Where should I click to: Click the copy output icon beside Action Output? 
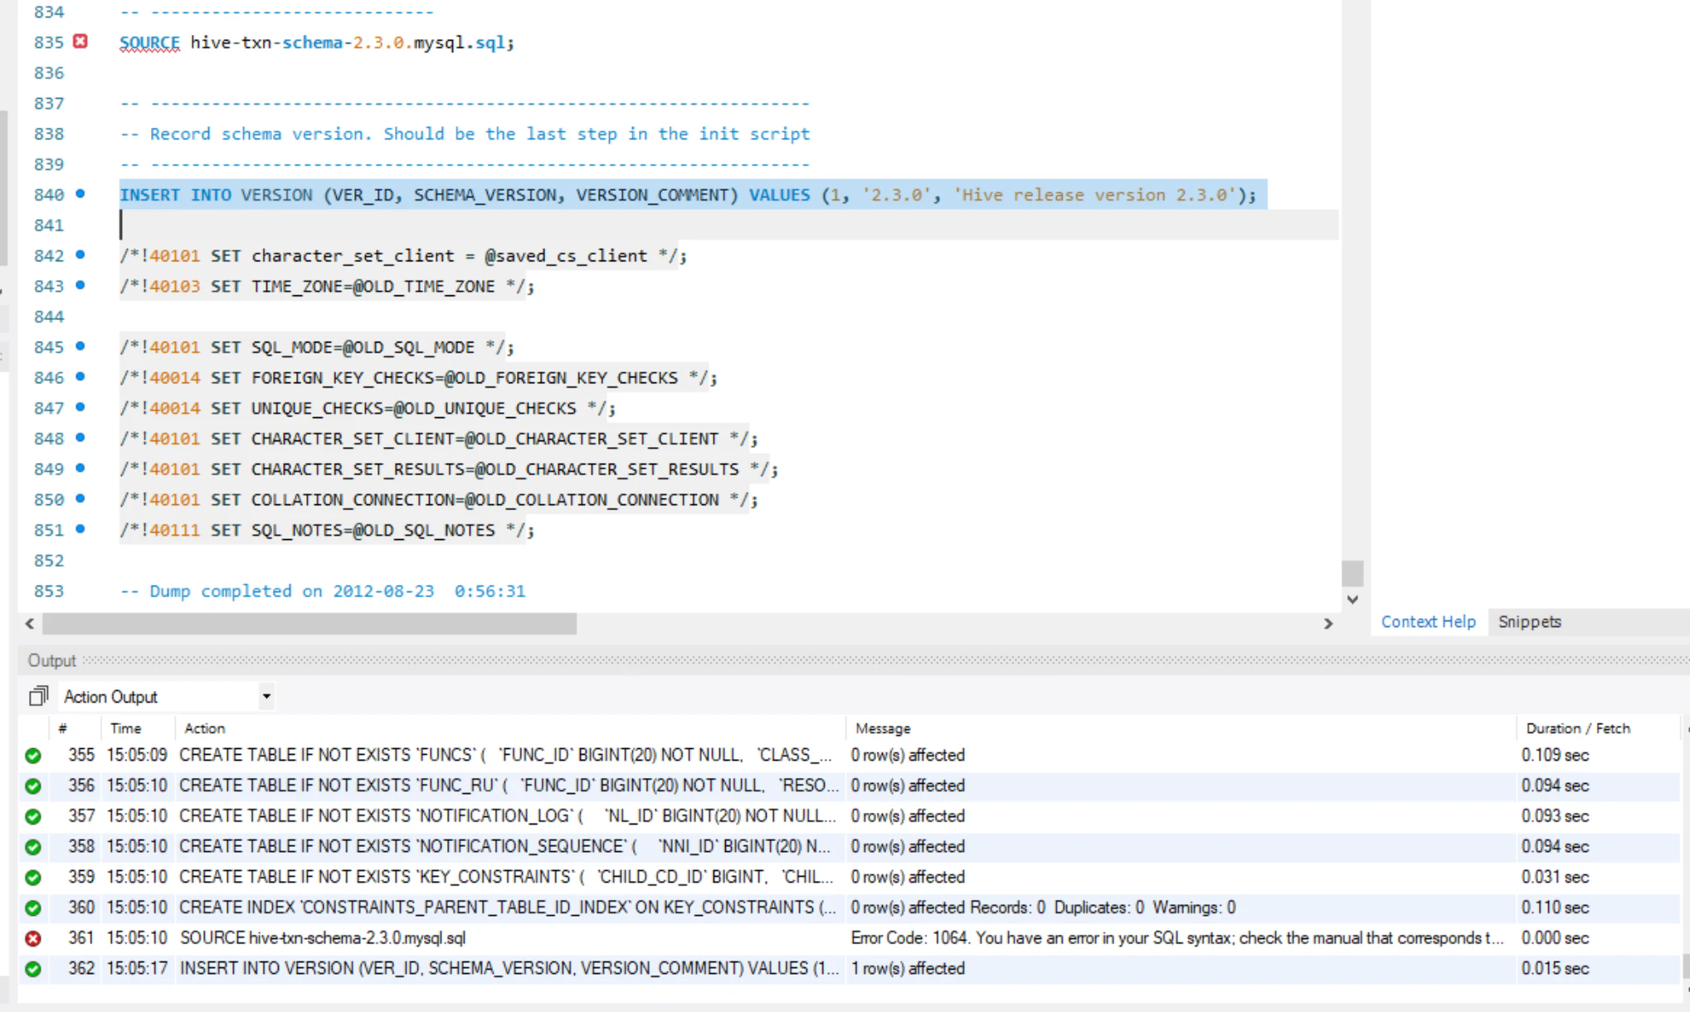coord(38,696)
